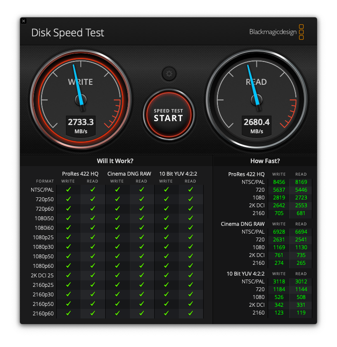Viewport: 337px width, 347px height.
Task: Click ProRes 422 HQ write checkmark for 2160p60
Action: pyautogui.click(x=68, y=313)
